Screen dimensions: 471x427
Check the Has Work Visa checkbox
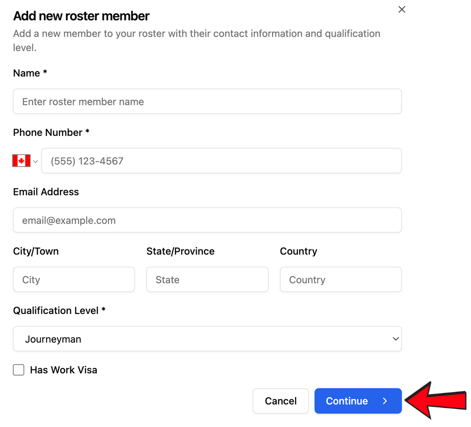[18, 370]
